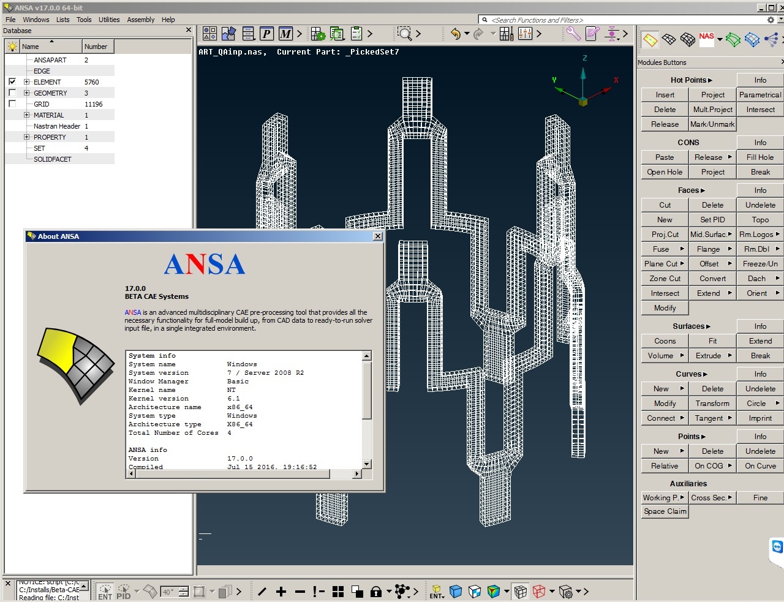Select the green morphing box module icon
Screen dimensions: 784x602
coord(733,40)
